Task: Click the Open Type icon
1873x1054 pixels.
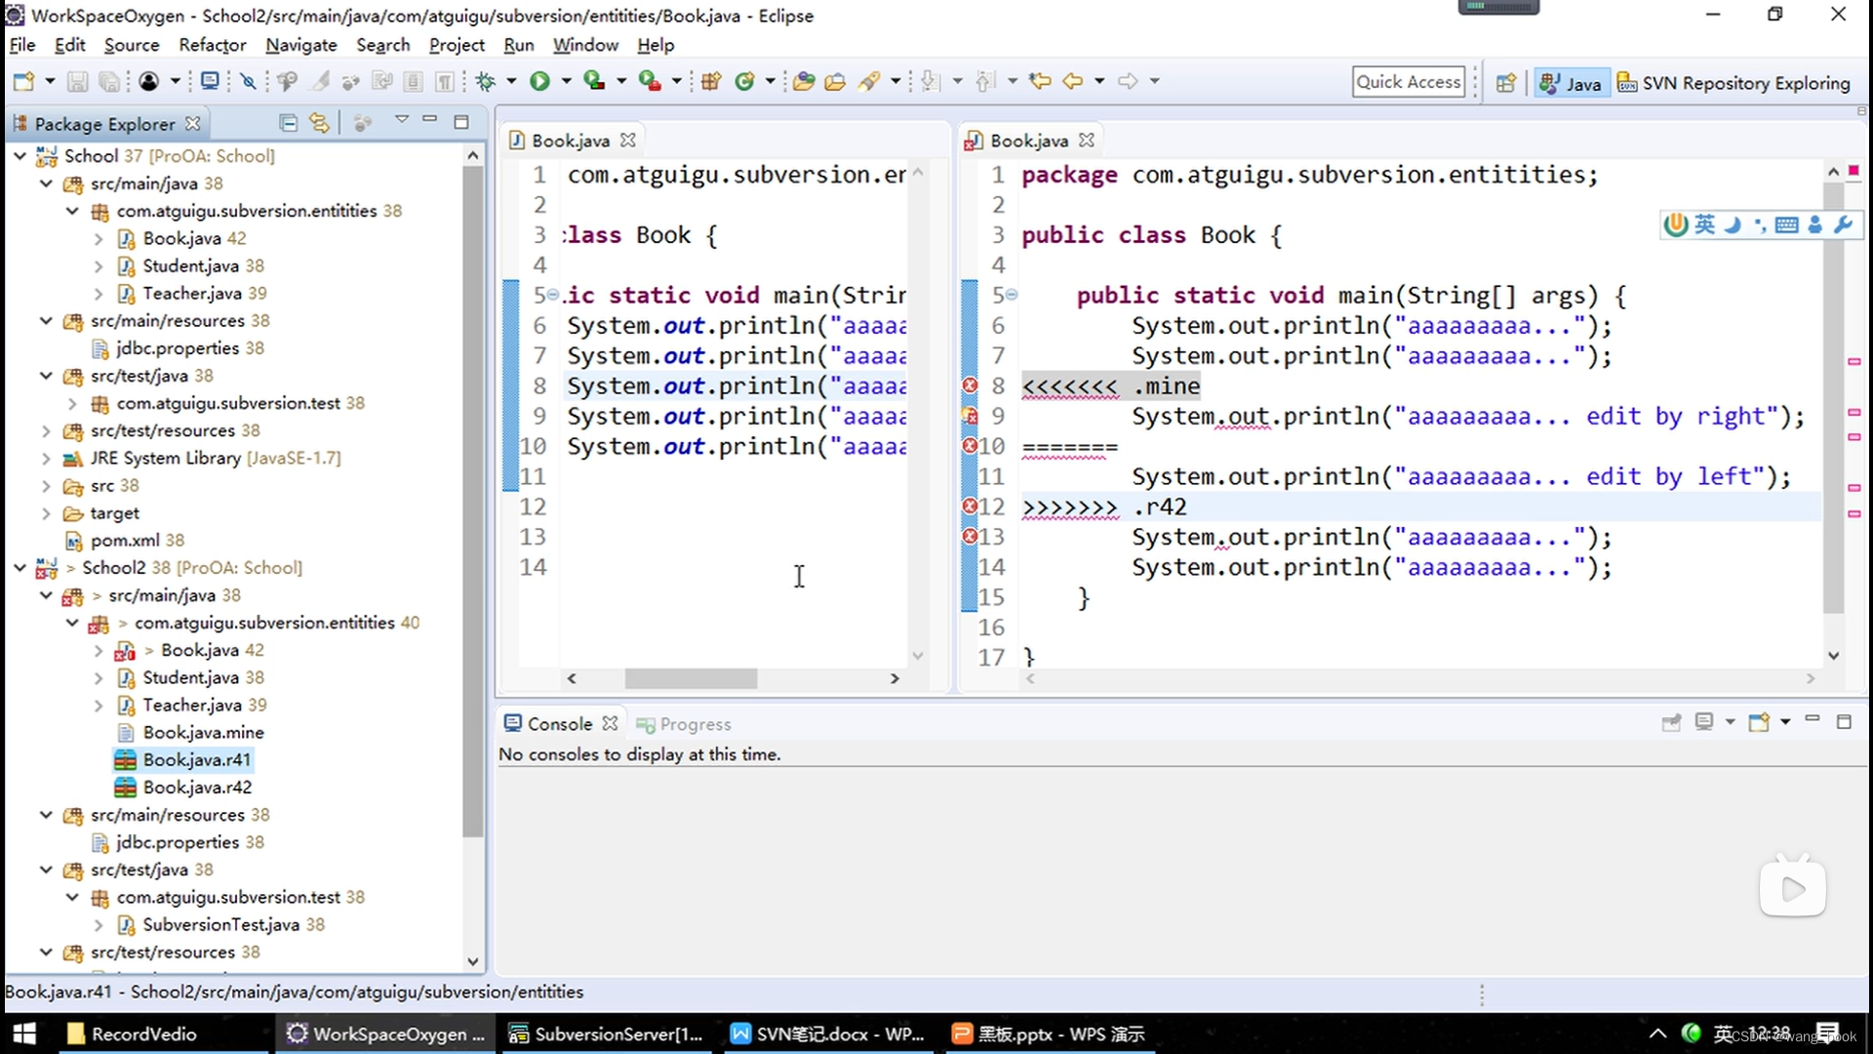Action: (x=804, y=81)
